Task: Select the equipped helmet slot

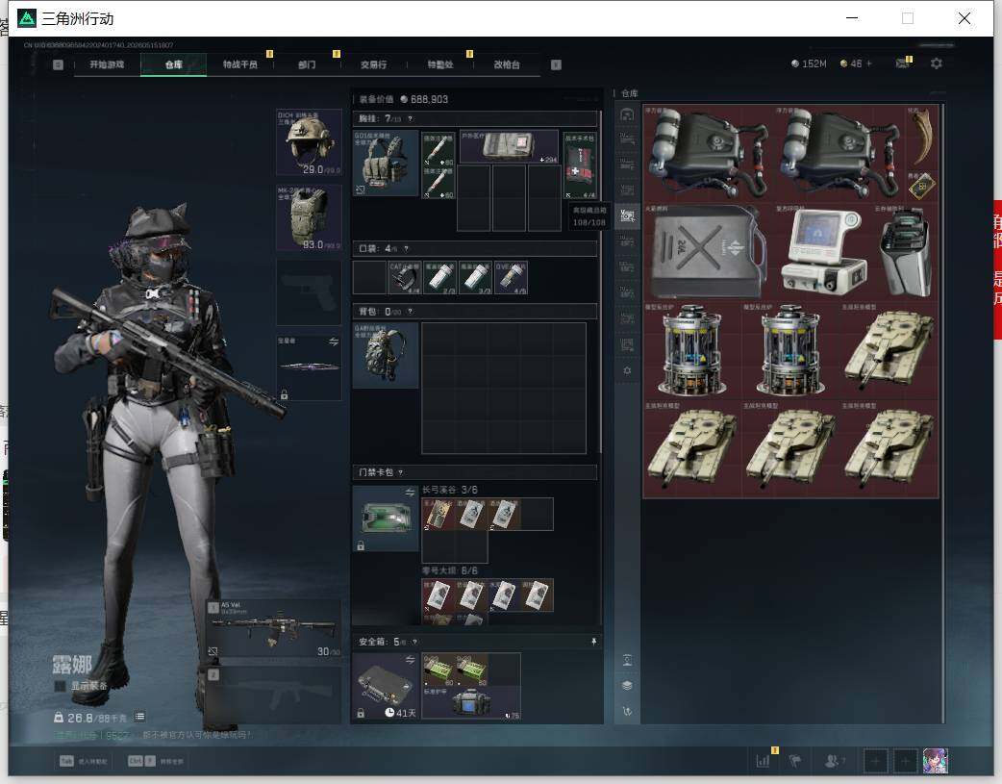Action: [x=309, y=141]
